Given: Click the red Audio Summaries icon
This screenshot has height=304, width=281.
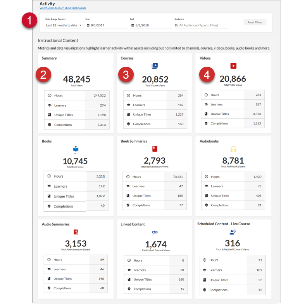Looking at the screenshot, I should tap(76, 232).
